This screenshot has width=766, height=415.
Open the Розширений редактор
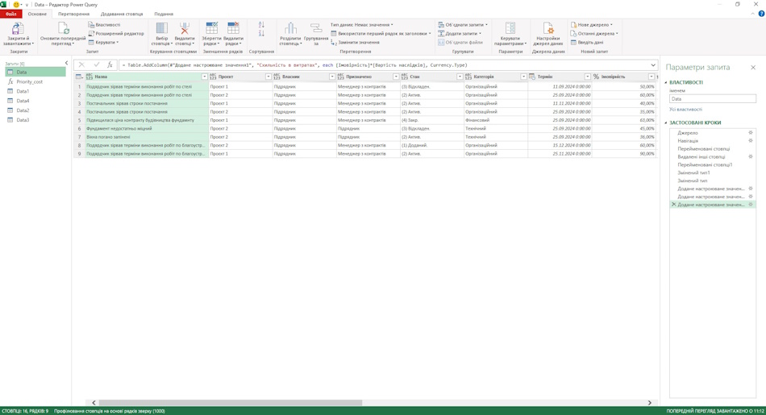point(116,33)
